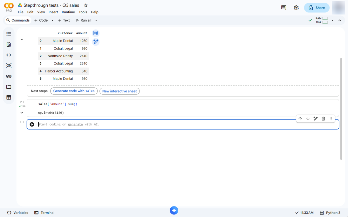Image resolution: width=348 pixels, height=217 pixels.
Task: Collapse the np.int64 output chevron
Action: tap(22, 113)
